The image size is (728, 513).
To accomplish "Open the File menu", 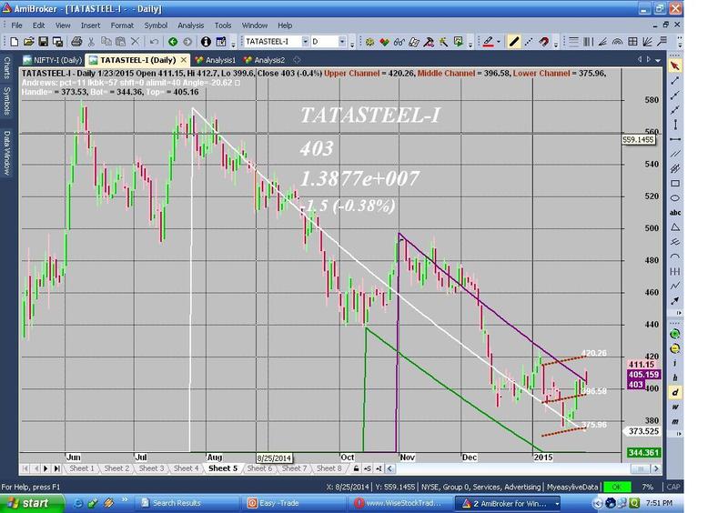I will [16, 25].
